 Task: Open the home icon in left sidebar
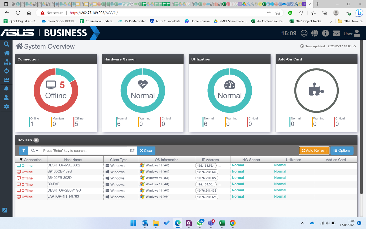pos(6,53)
